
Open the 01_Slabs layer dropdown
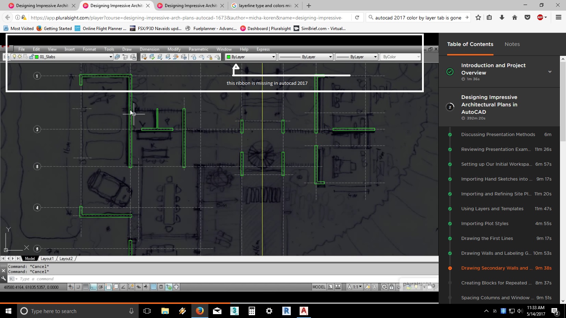tap(110, 57)
